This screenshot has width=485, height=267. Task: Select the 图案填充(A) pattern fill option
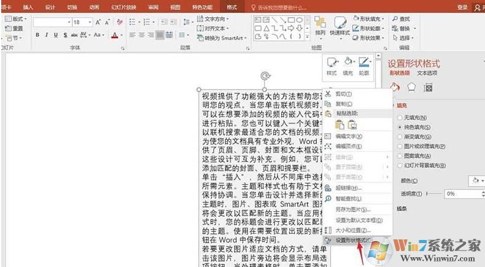400,156
